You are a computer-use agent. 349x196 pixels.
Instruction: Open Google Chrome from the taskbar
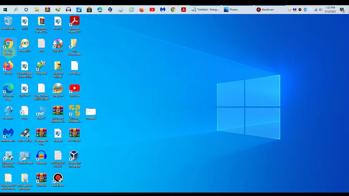click(x=173, y=10)
